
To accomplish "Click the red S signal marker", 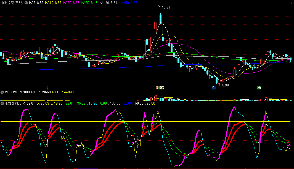I will (48, 88).
